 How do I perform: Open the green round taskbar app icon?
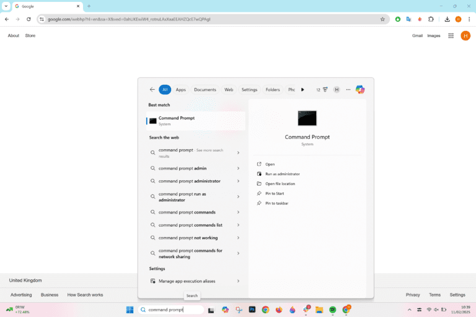(333, 310)
